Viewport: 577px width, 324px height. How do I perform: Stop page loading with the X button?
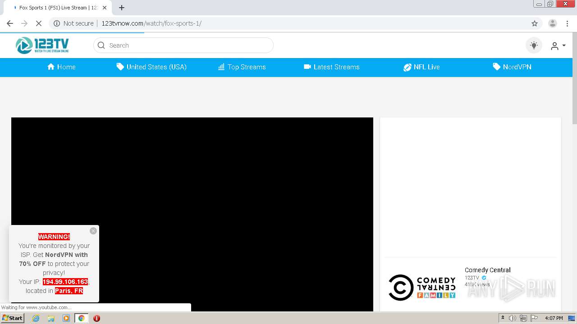click(39, 23)
